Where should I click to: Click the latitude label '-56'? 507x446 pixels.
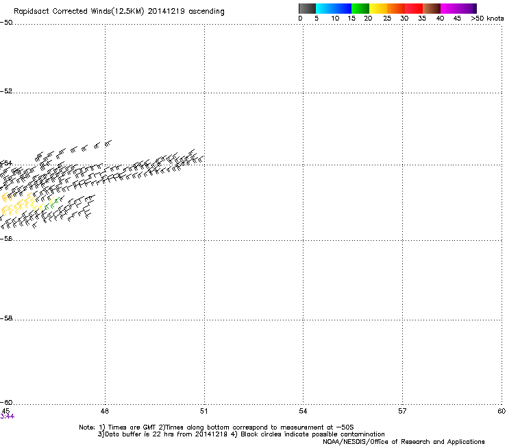pyautogui.click(x=6, y=238)
